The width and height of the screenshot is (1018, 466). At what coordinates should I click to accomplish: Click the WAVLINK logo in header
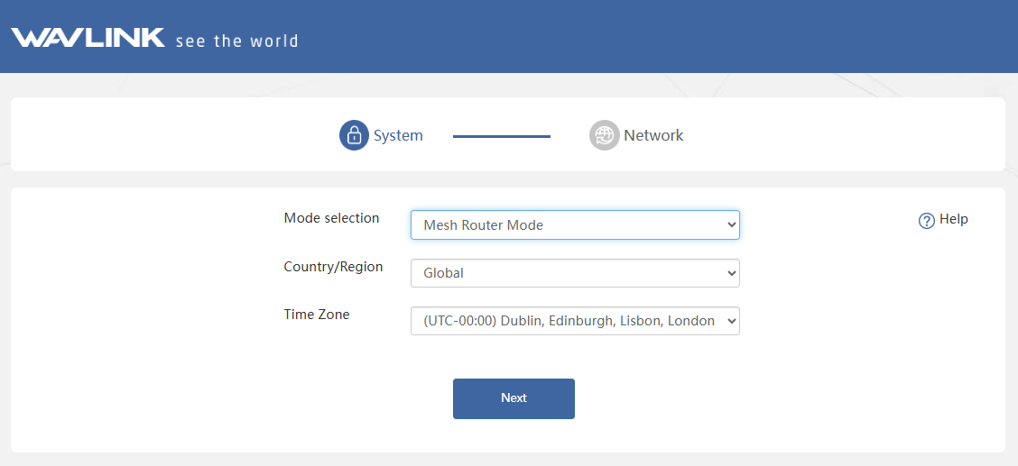pyautogui.click(x=88, y=38)
